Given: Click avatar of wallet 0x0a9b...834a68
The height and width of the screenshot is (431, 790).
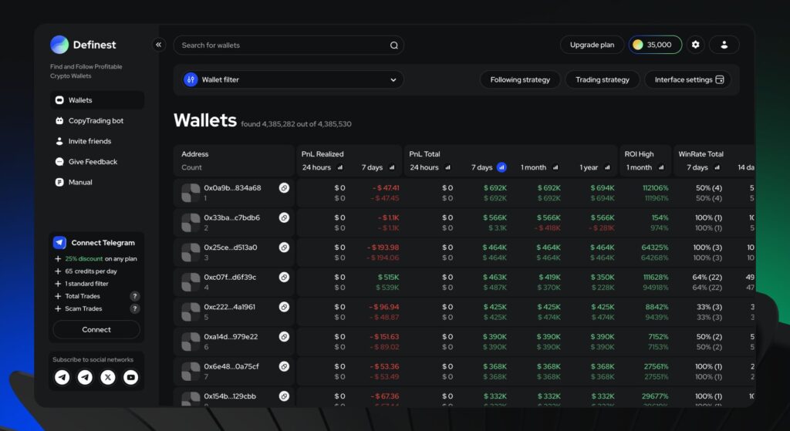Looking at the screenshot, I should click(x=191, y=193).
